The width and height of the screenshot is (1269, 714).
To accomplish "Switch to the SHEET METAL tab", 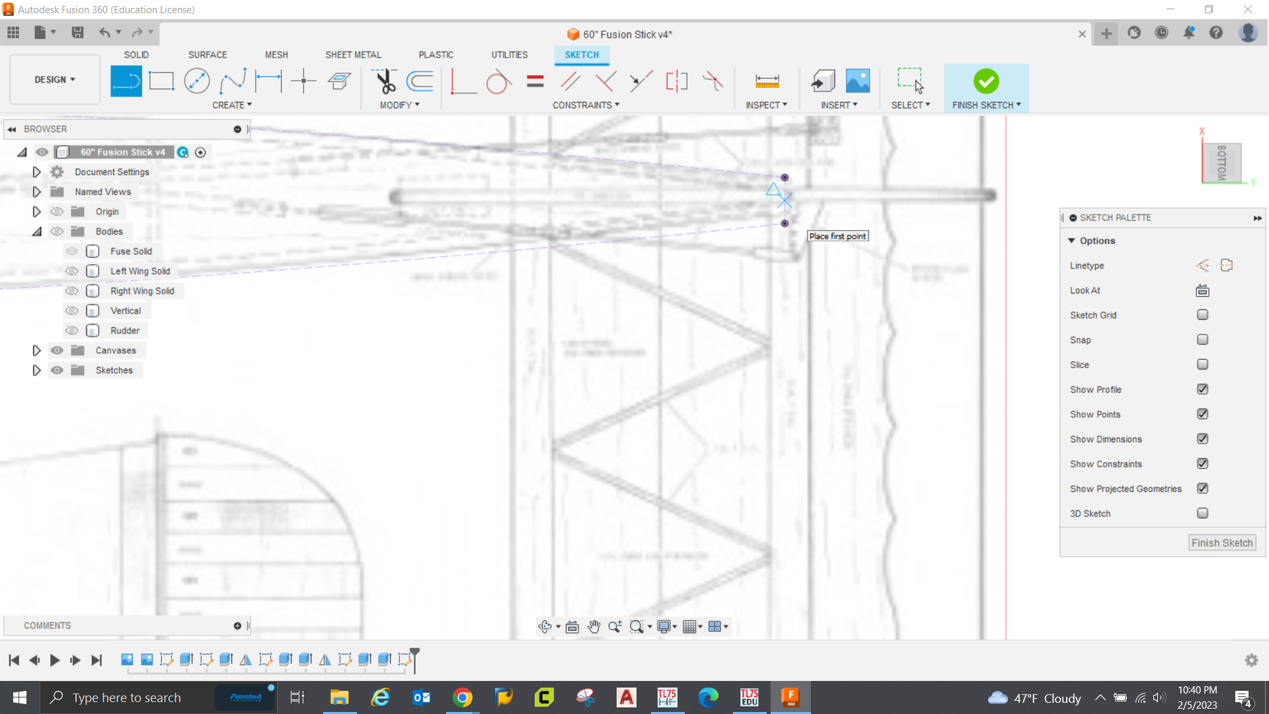I will coord(353,55).
